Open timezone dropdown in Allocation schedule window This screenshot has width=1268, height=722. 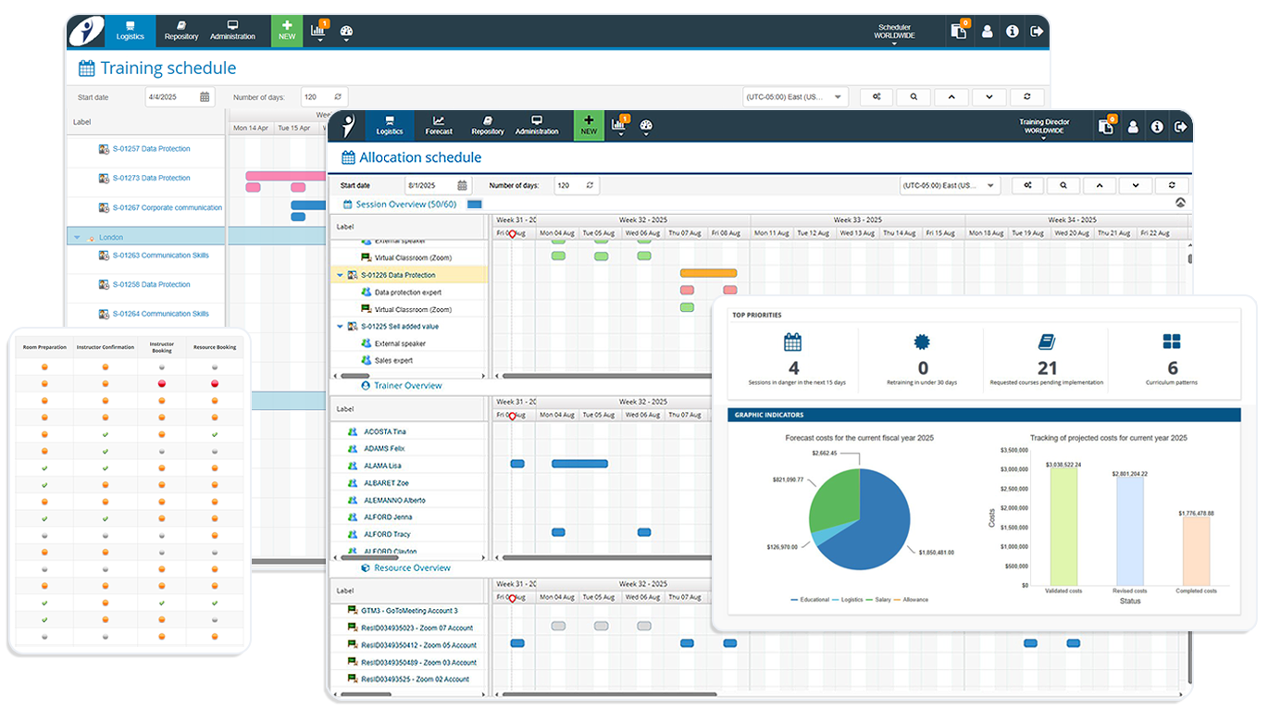pos(951,186)
